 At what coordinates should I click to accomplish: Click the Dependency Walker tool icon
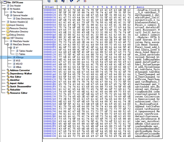click(8, 73)
